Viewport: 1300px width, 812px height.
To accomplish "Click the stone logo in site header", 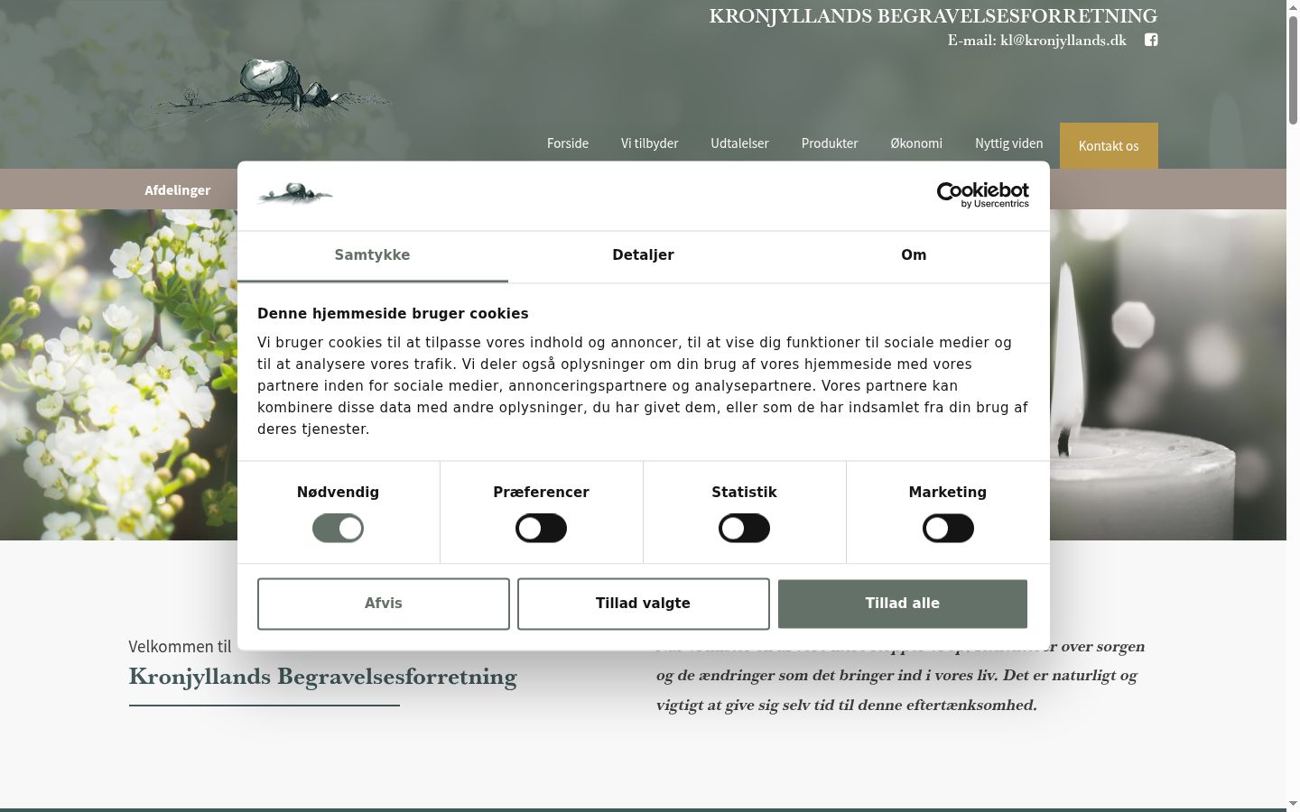I will pos(271,95).
